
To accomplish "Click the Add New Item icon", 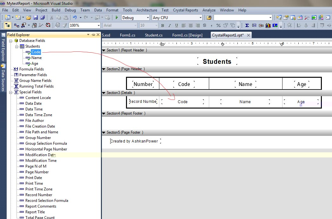I will (18, 17).
